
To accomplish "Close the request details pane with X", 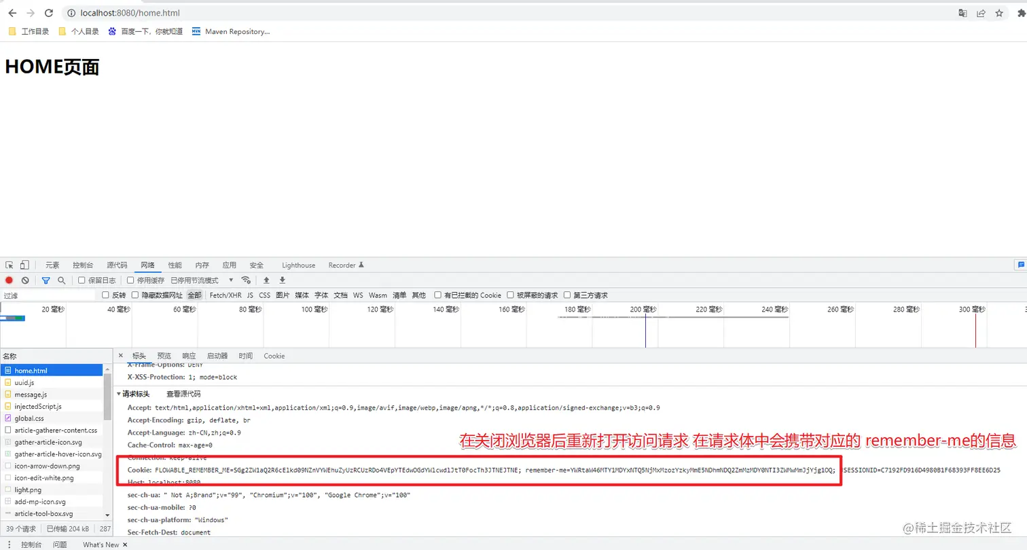I will pyautogui.click(x=121, y=356).
